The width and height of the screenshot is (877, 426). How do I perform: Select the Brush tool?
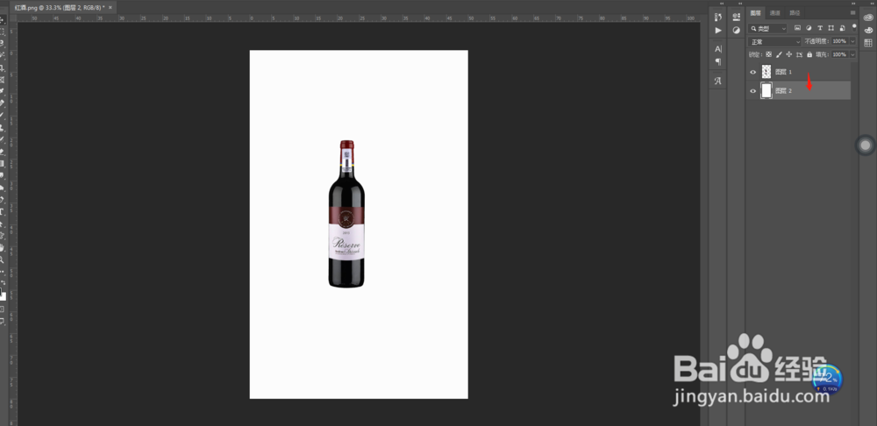3,115
